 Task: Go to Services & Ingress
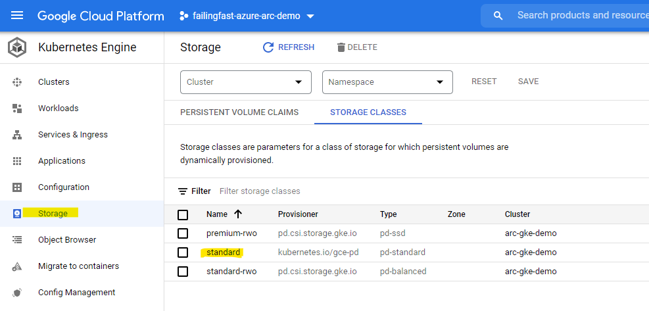click(73, 135)
